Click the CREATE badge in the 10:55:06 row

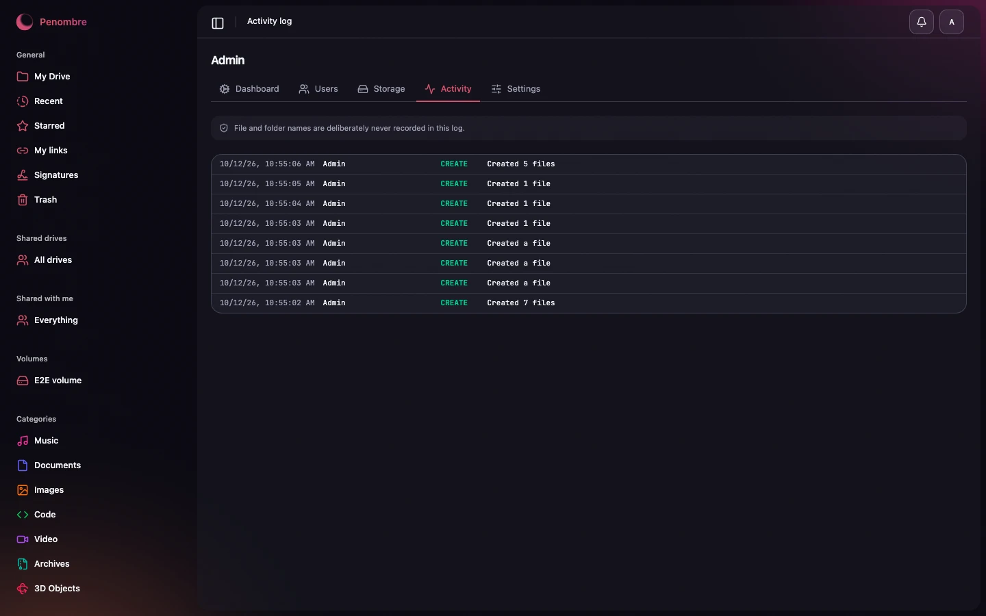454,164
